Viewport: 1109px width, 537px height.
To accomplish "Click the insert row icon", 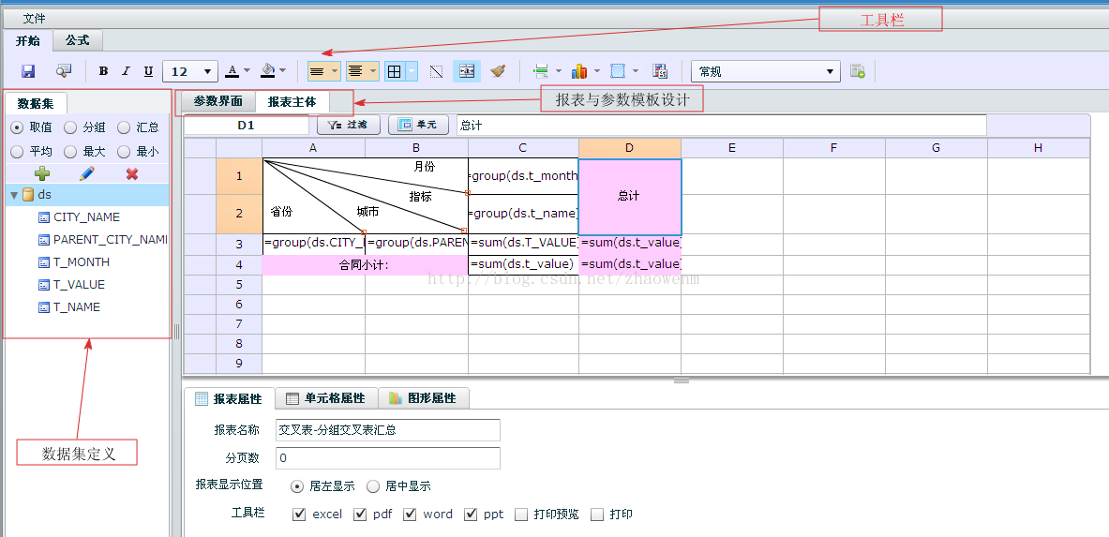I will (541, 71).
